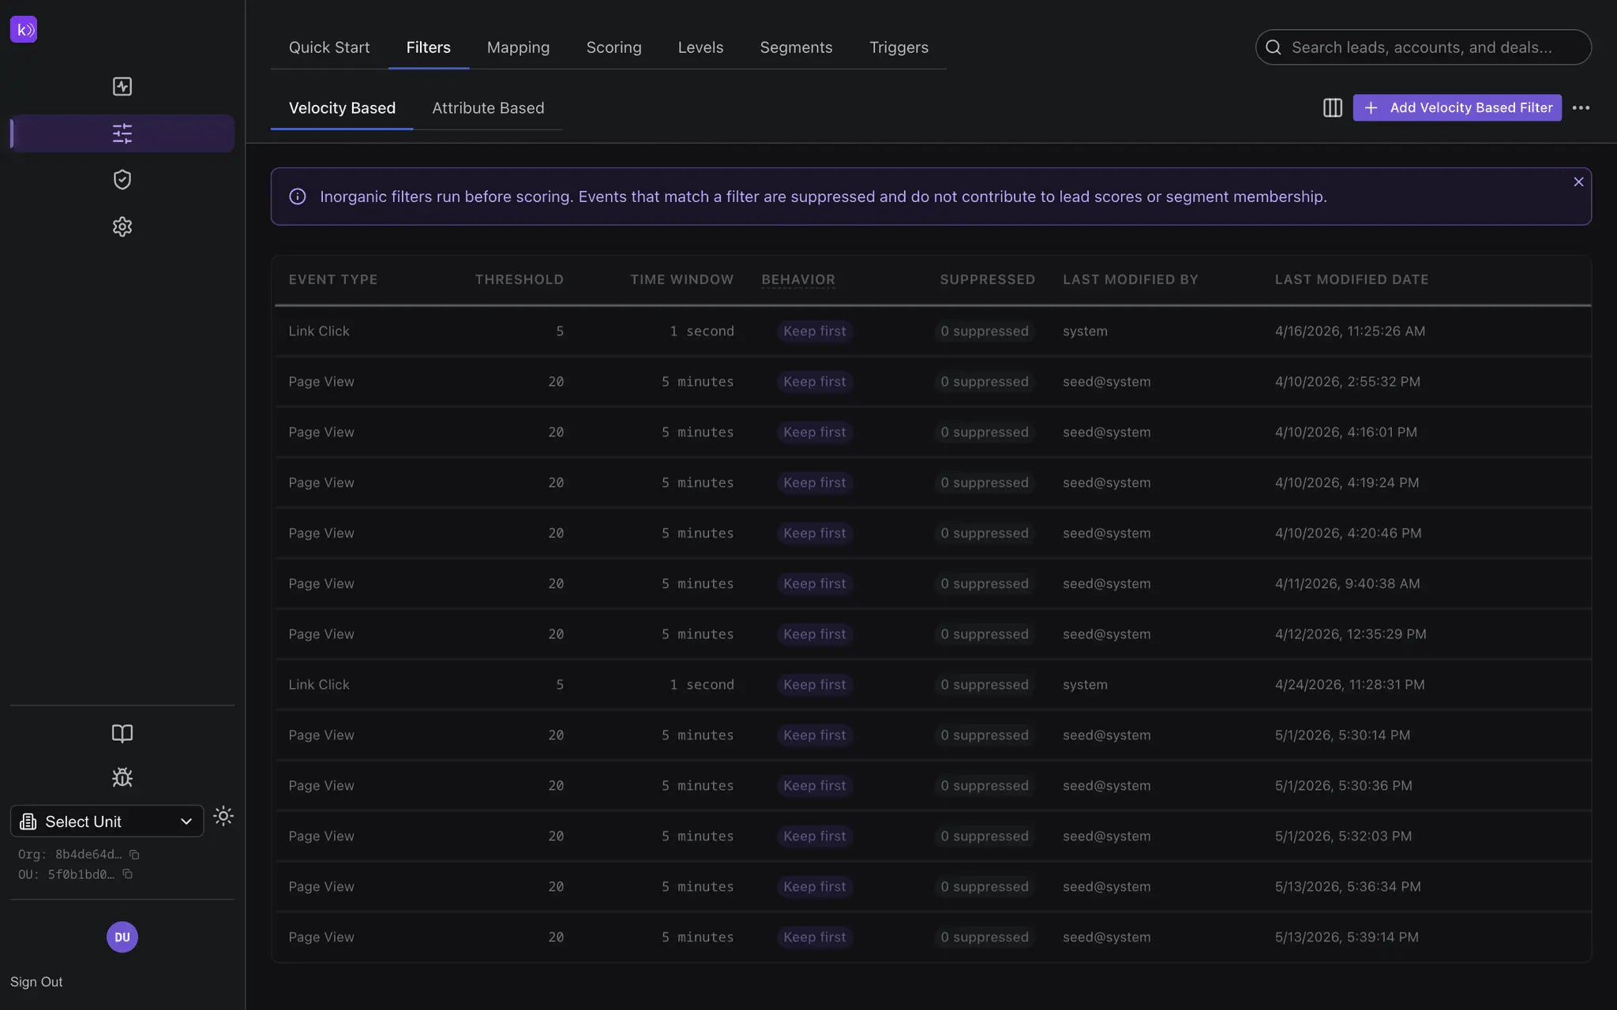
Task: Click 0 suppressed in 5/13/2026 5:39:14 PM row
Action: tap(985, 937)
